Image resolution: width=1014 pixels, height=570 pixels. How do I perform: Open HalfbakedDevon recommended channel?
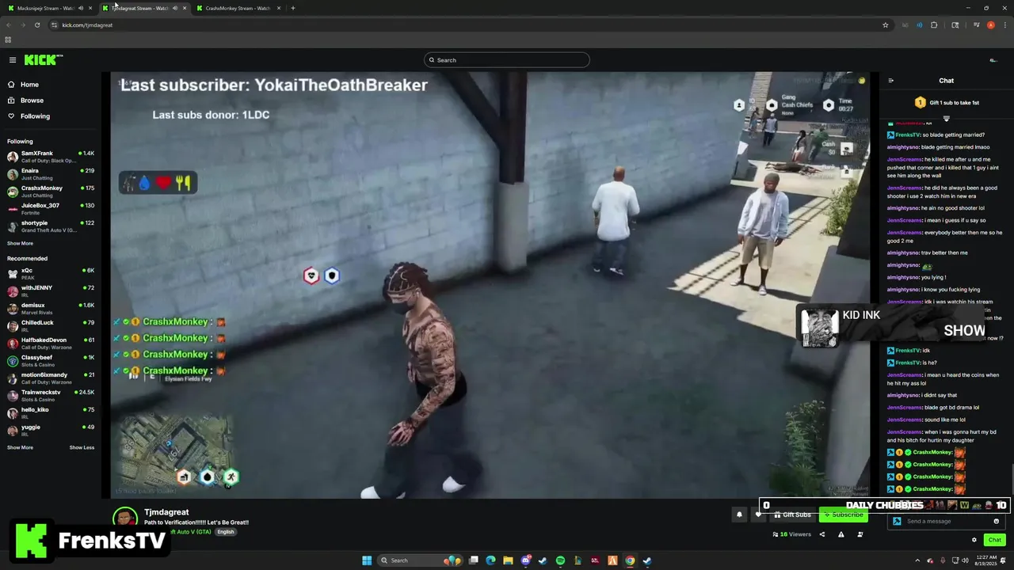point(51,344)
